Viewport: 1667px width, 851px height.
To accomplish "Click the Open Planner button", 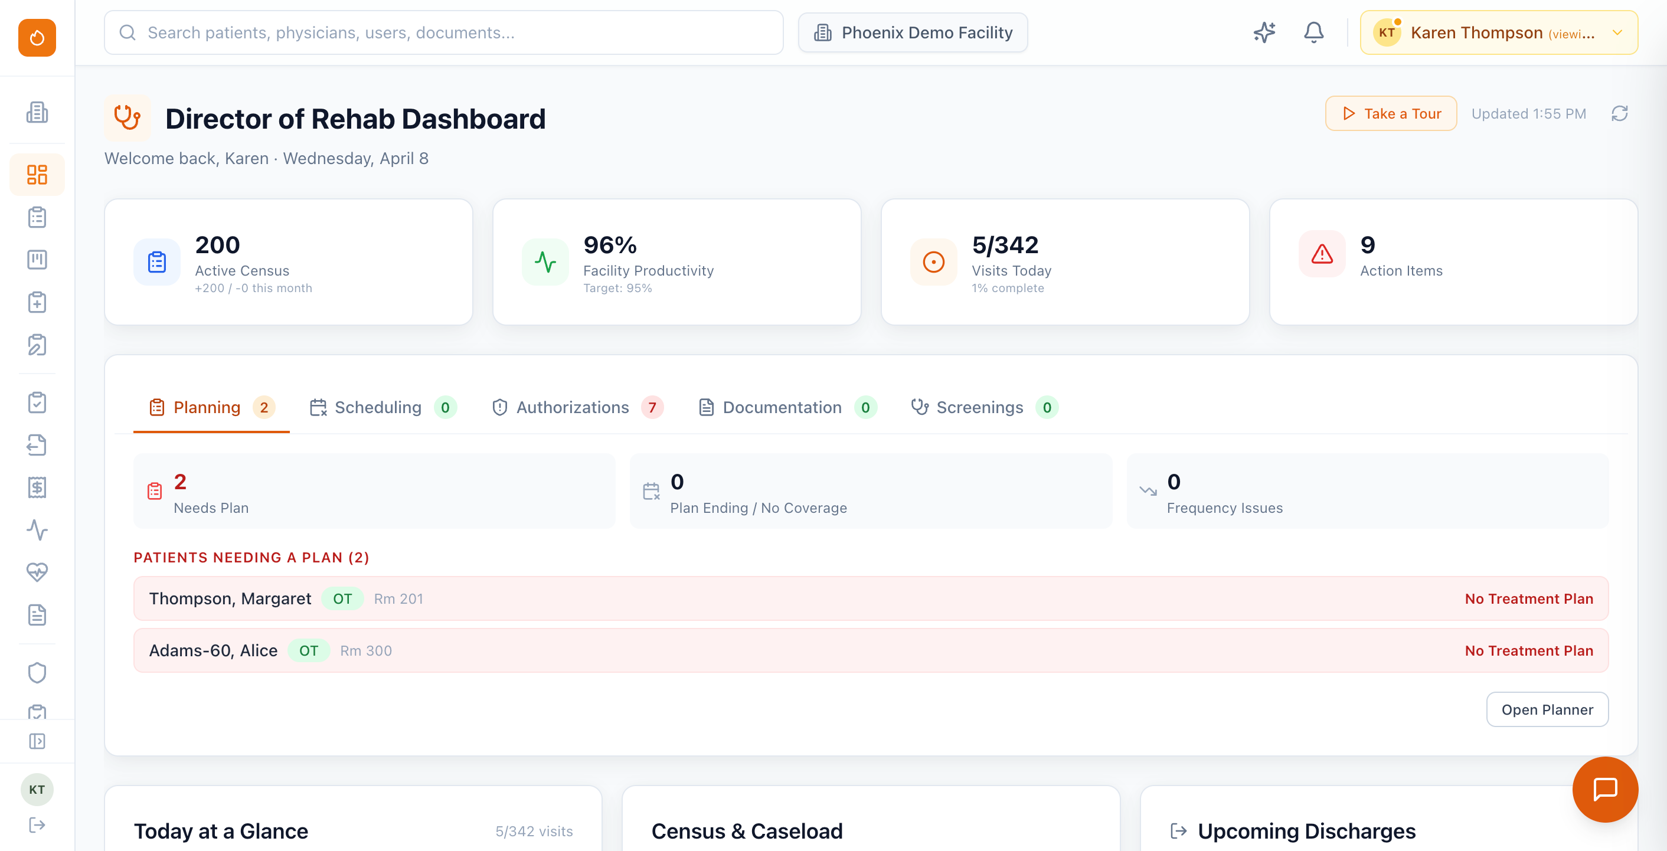I will click(1547, 709).
